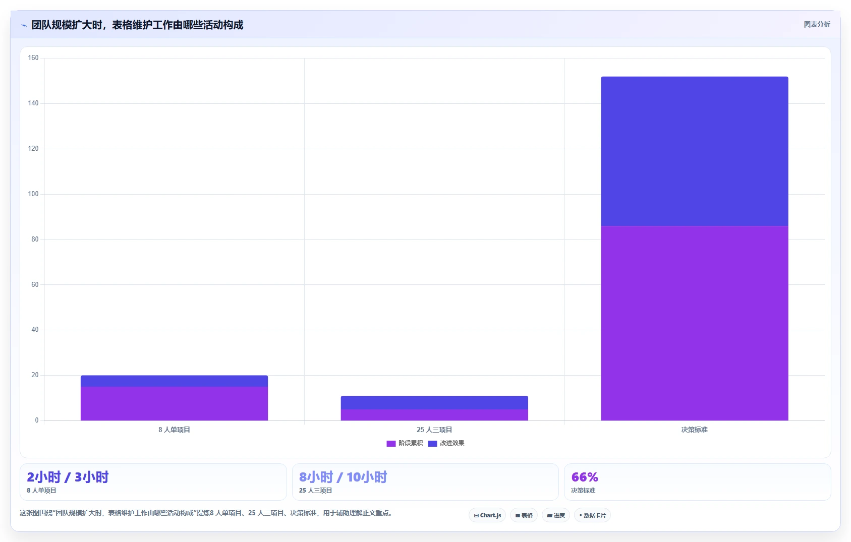Click the blue segment of 25 人三项目 bar
The width and height of the screenshot is (851, 542).
(434, 402)
